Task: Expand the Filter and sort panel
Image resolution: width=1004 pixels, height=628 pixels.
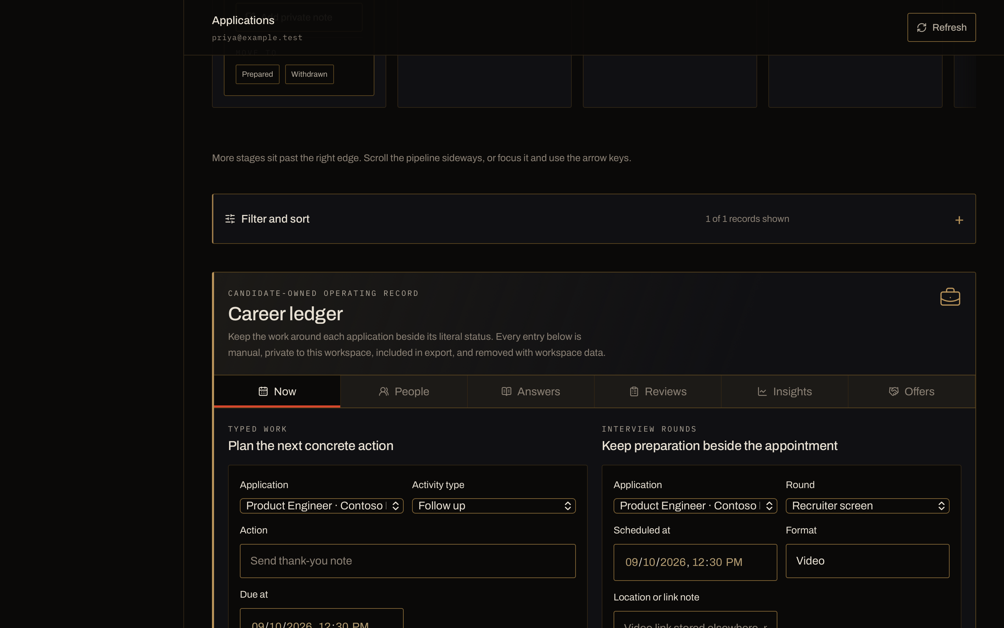Action: pyautogui.click(x=594, y=219)
